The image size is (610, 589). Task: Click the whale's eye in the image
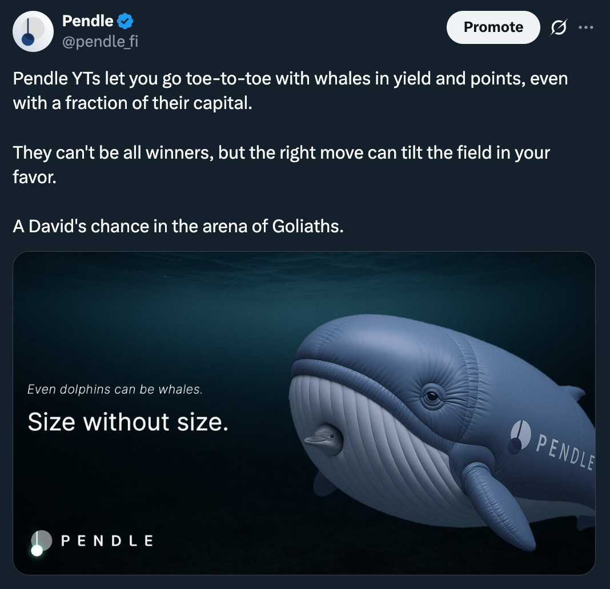tap(432, 397)
